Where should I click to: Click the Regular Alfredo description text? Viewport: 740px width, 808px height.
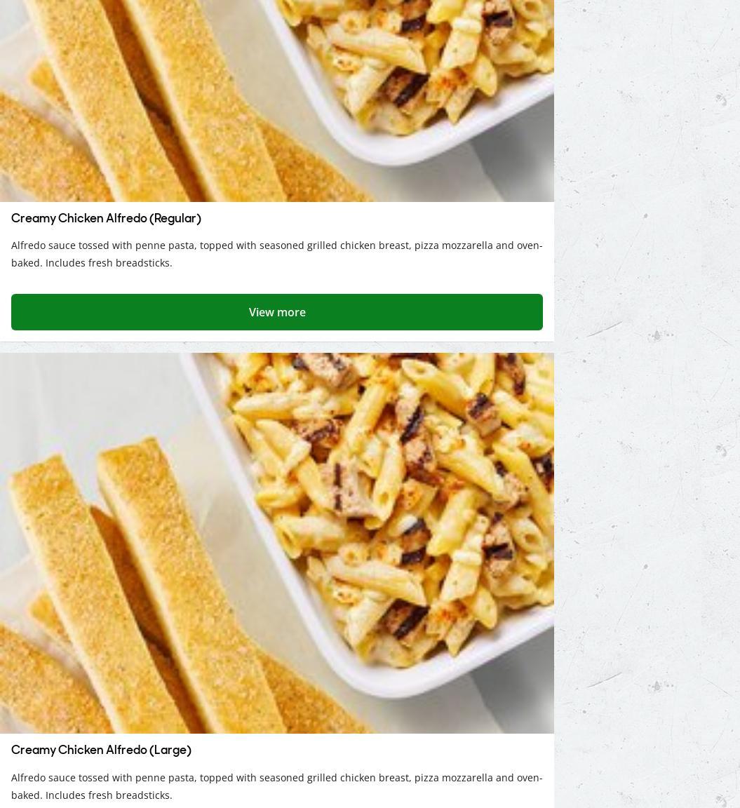277,254
